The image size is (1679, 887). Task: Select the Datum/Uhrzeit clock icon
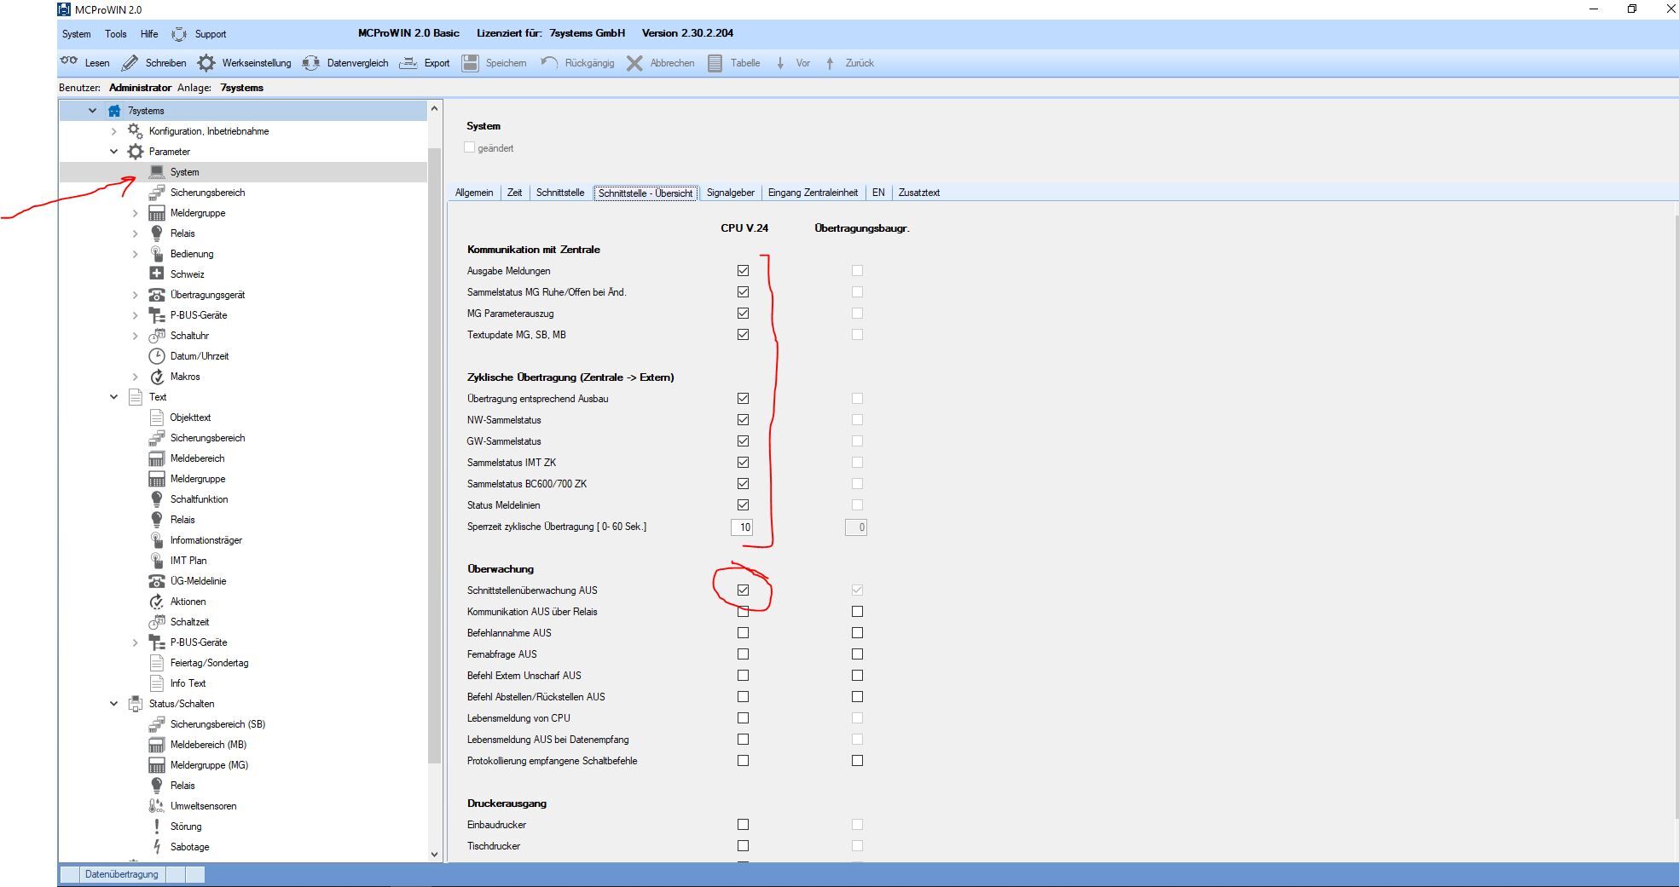pyautogui.click(x=157, y=356)
